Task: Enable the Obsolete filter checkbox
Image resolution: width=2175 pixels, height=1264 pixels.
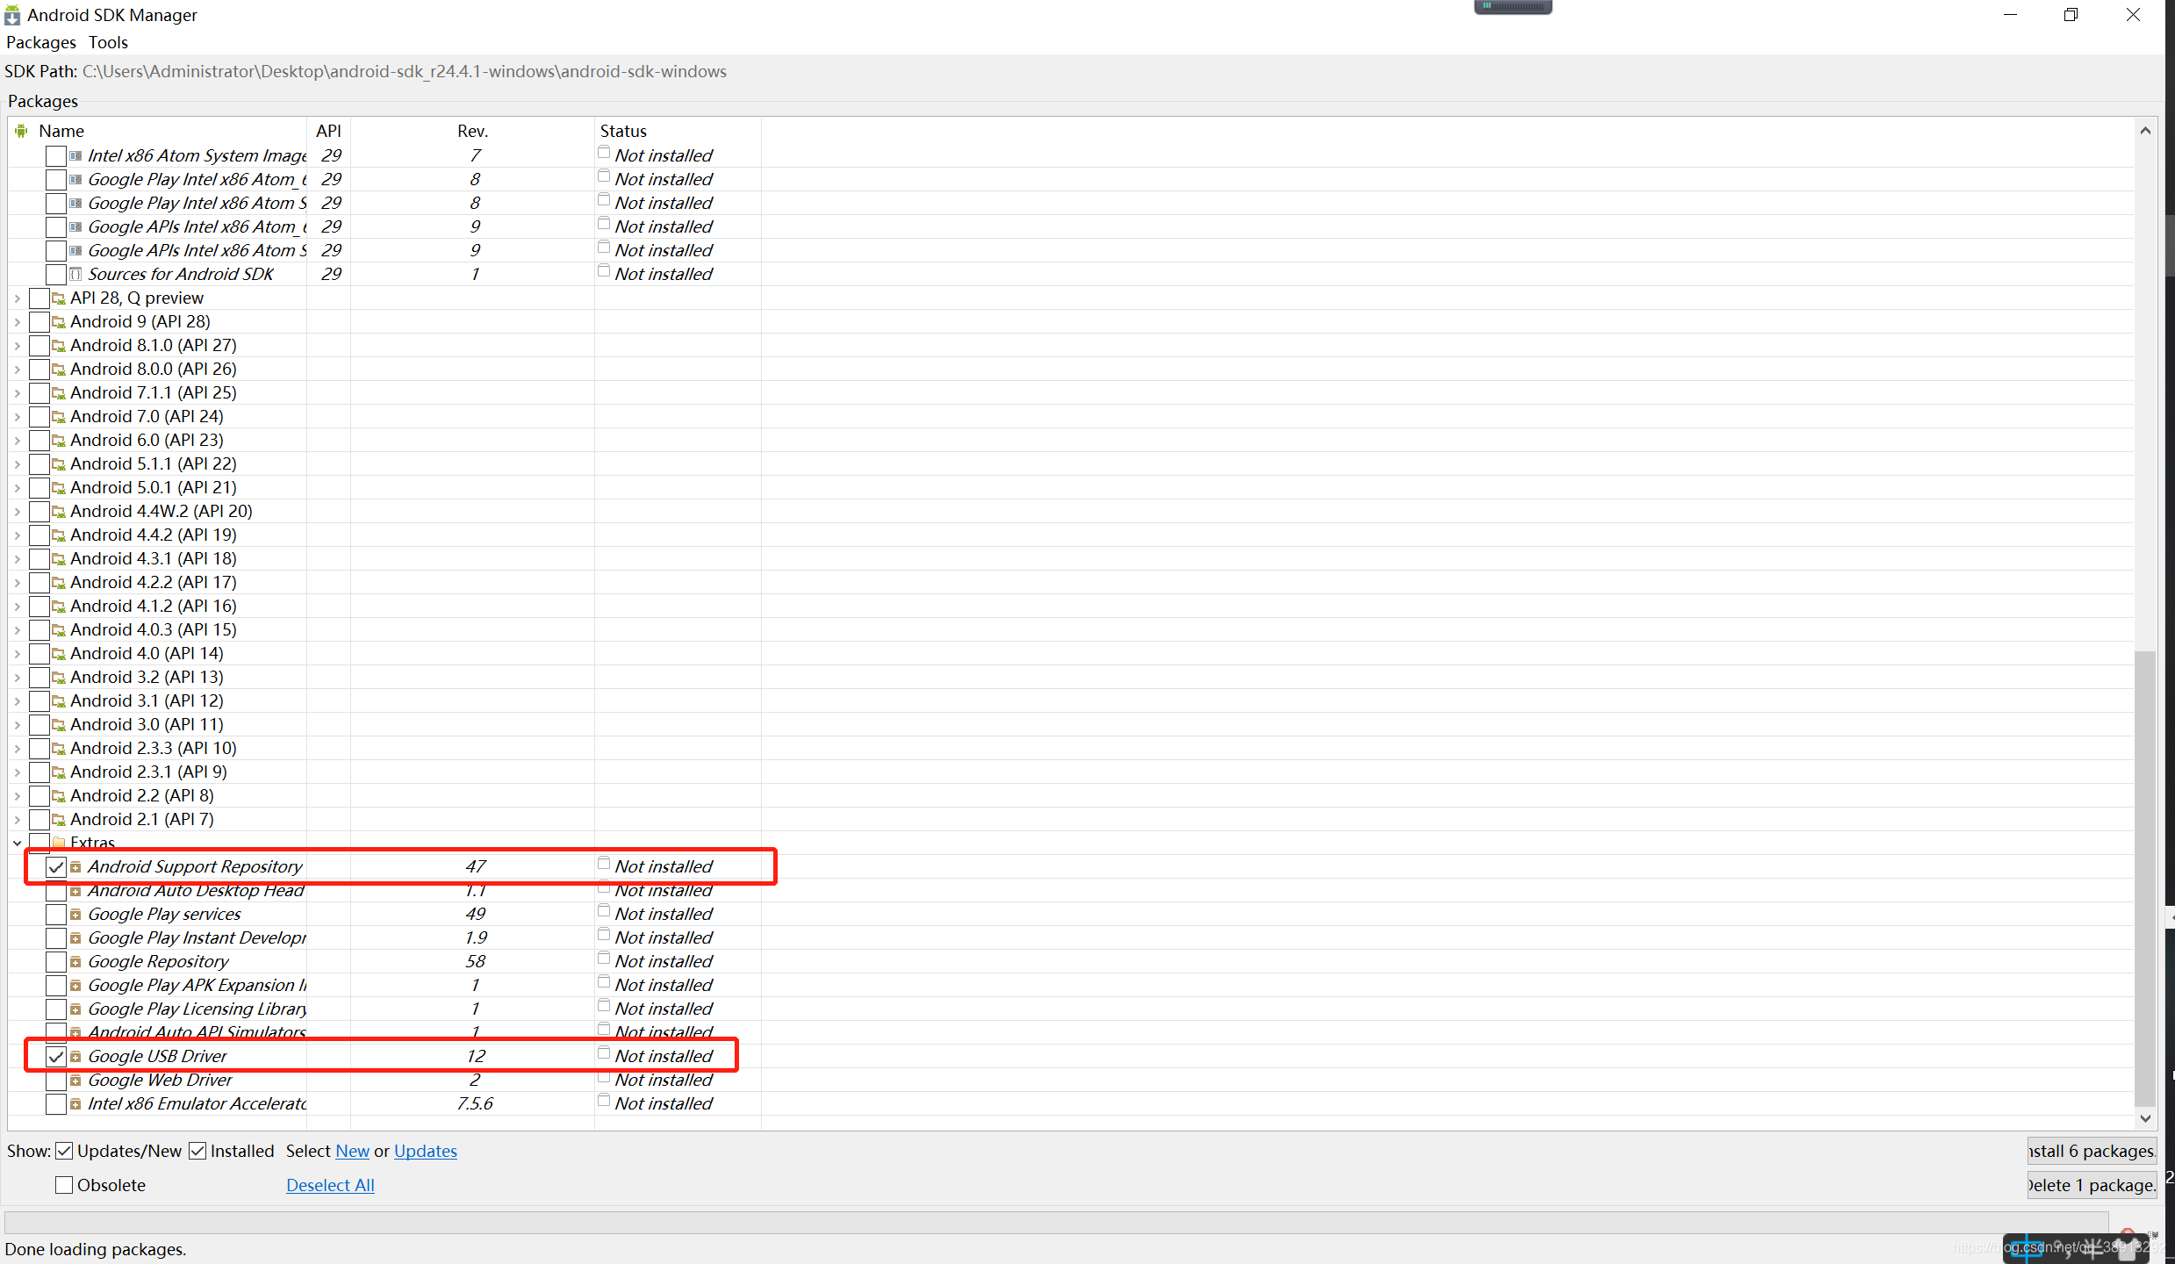Action: (64, 1186)
